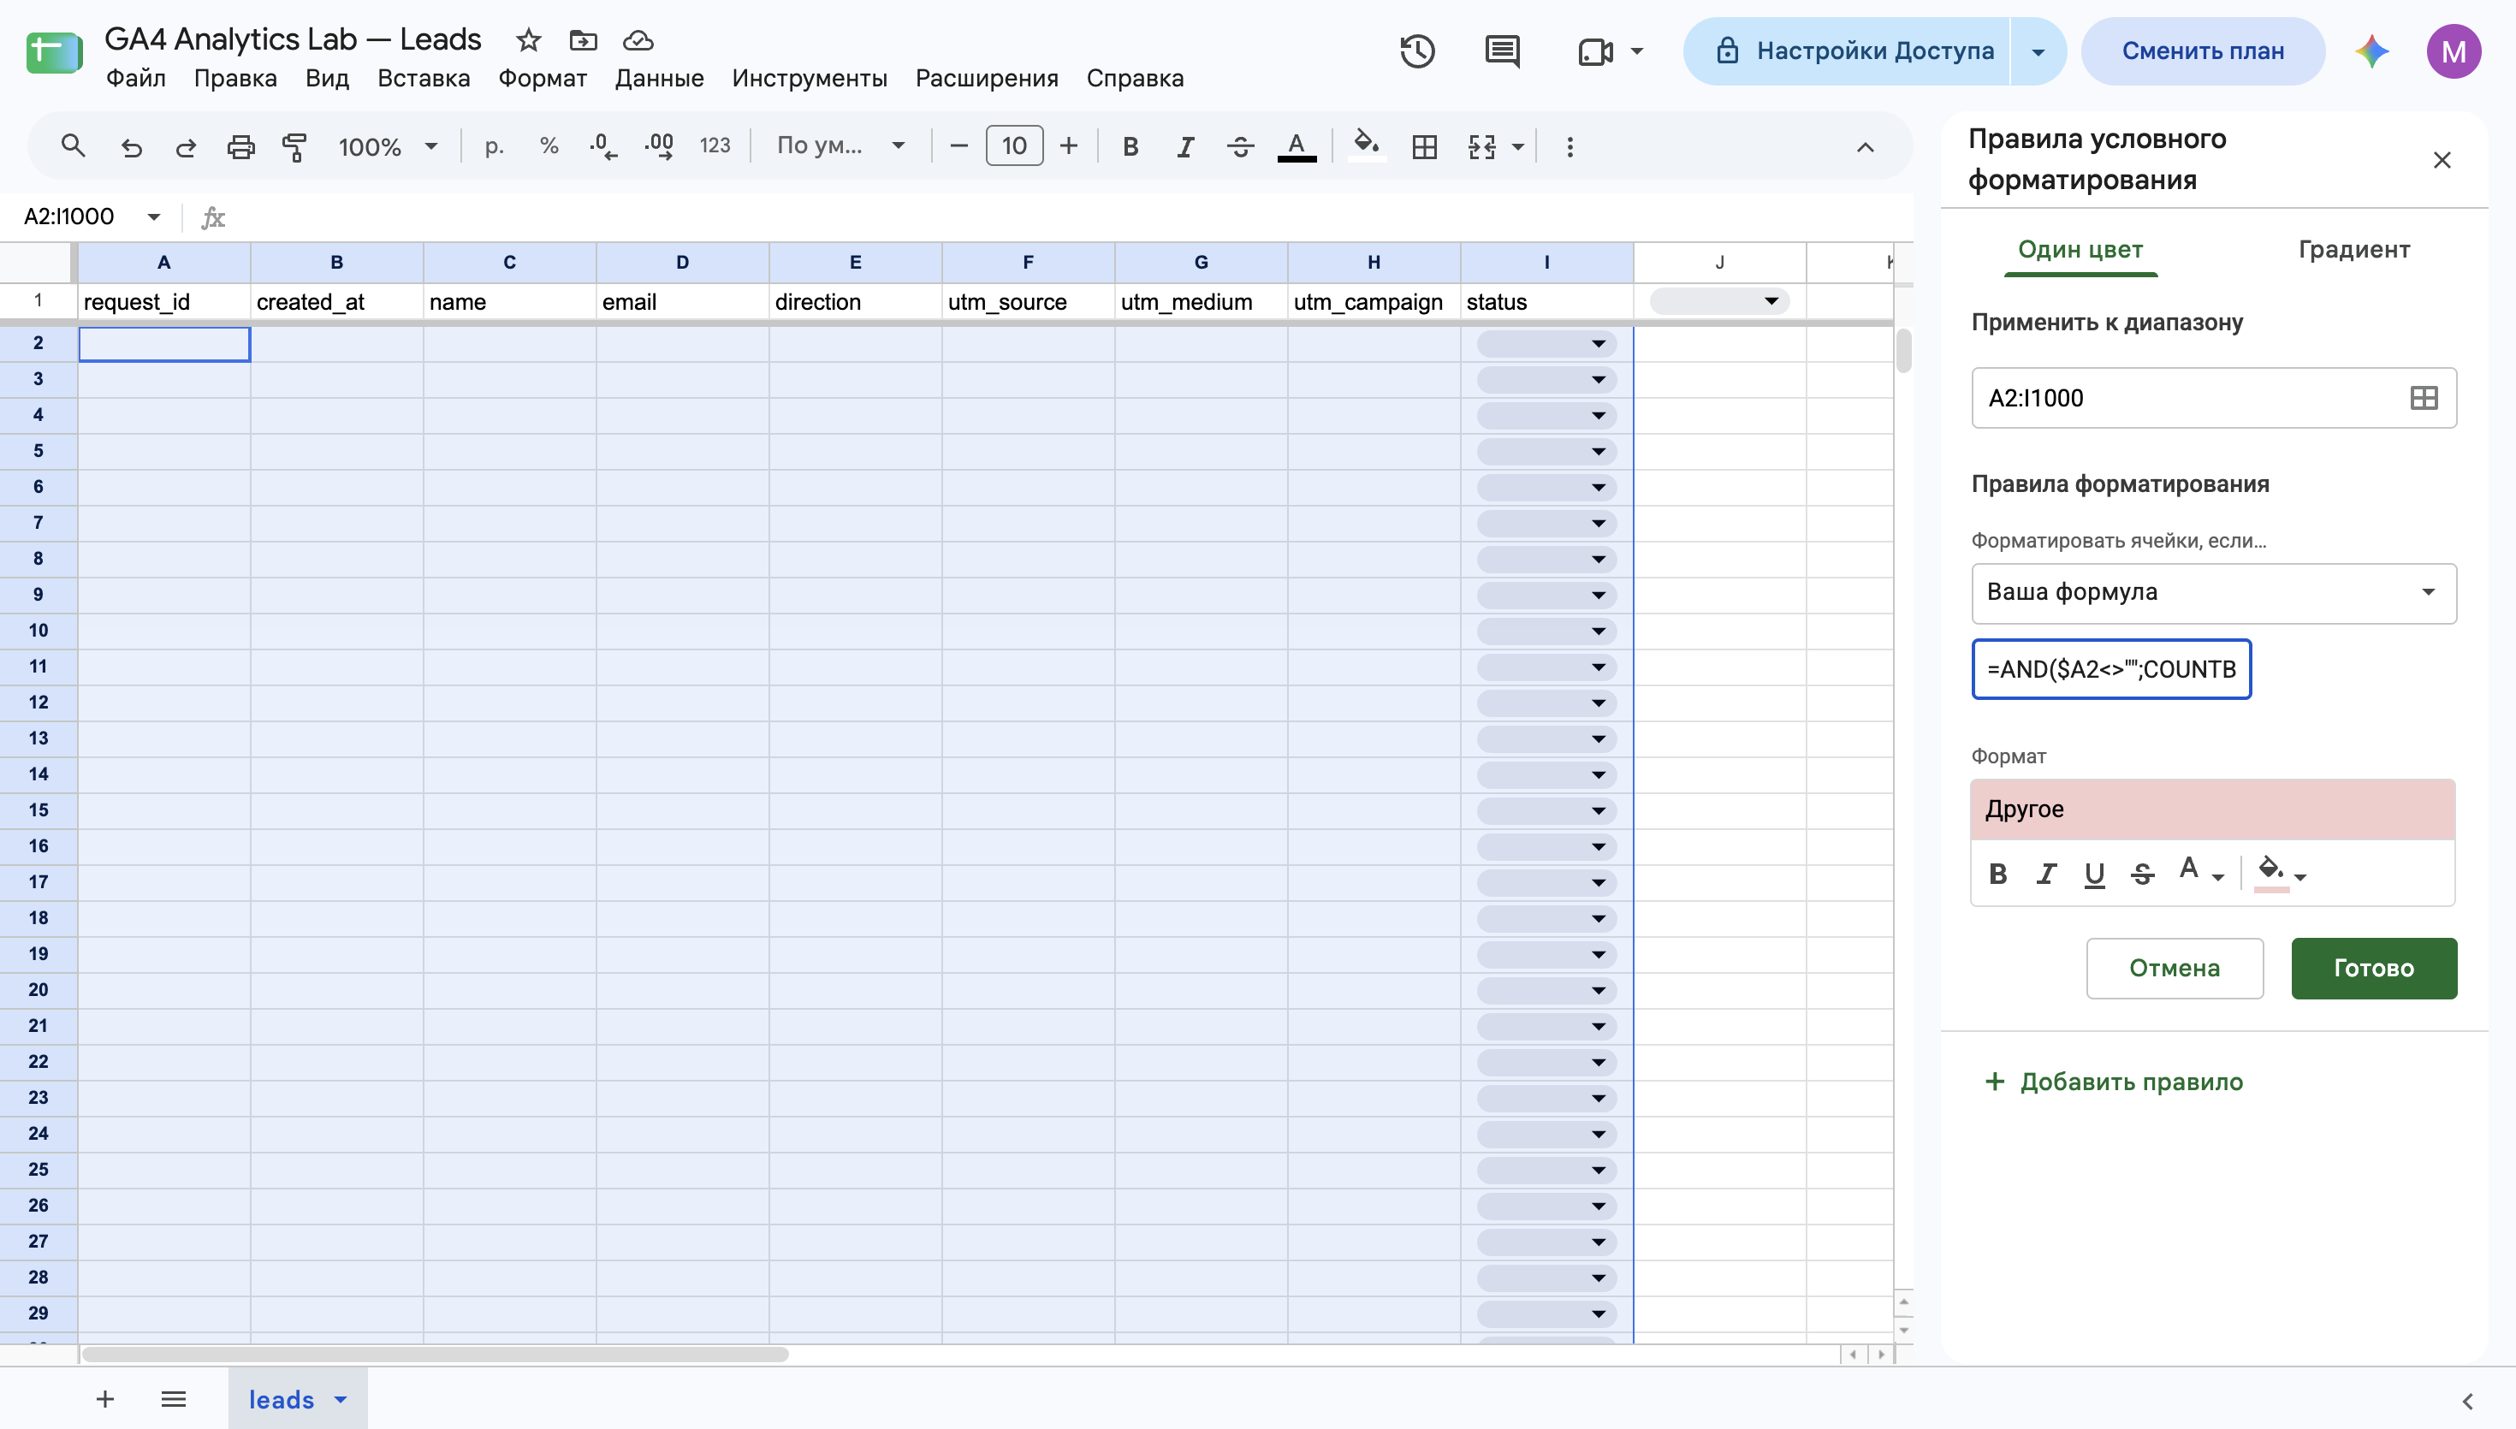Check the cloud save status icon
This screenshot has width=2516, height=1429.
point(638,40)
